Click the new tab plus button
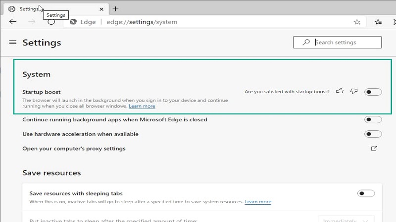The width and height of the screenshot is (396, 222). click(116, 9)
